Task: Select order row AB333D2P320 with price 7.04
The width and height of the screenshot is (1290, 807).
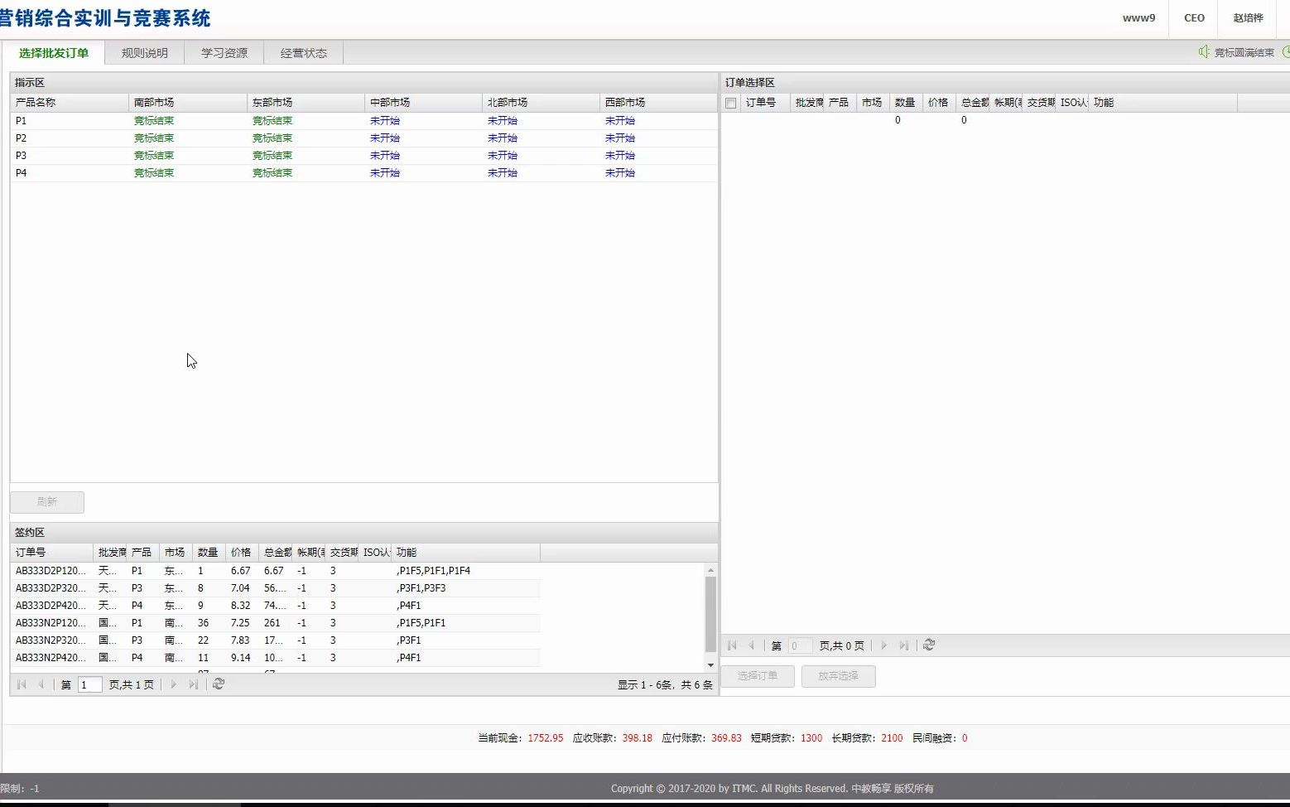Action: [276, 588]
